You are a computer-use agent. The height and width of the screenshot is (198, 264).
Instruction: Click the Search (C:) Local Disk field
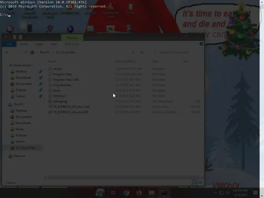click(176, 52)
